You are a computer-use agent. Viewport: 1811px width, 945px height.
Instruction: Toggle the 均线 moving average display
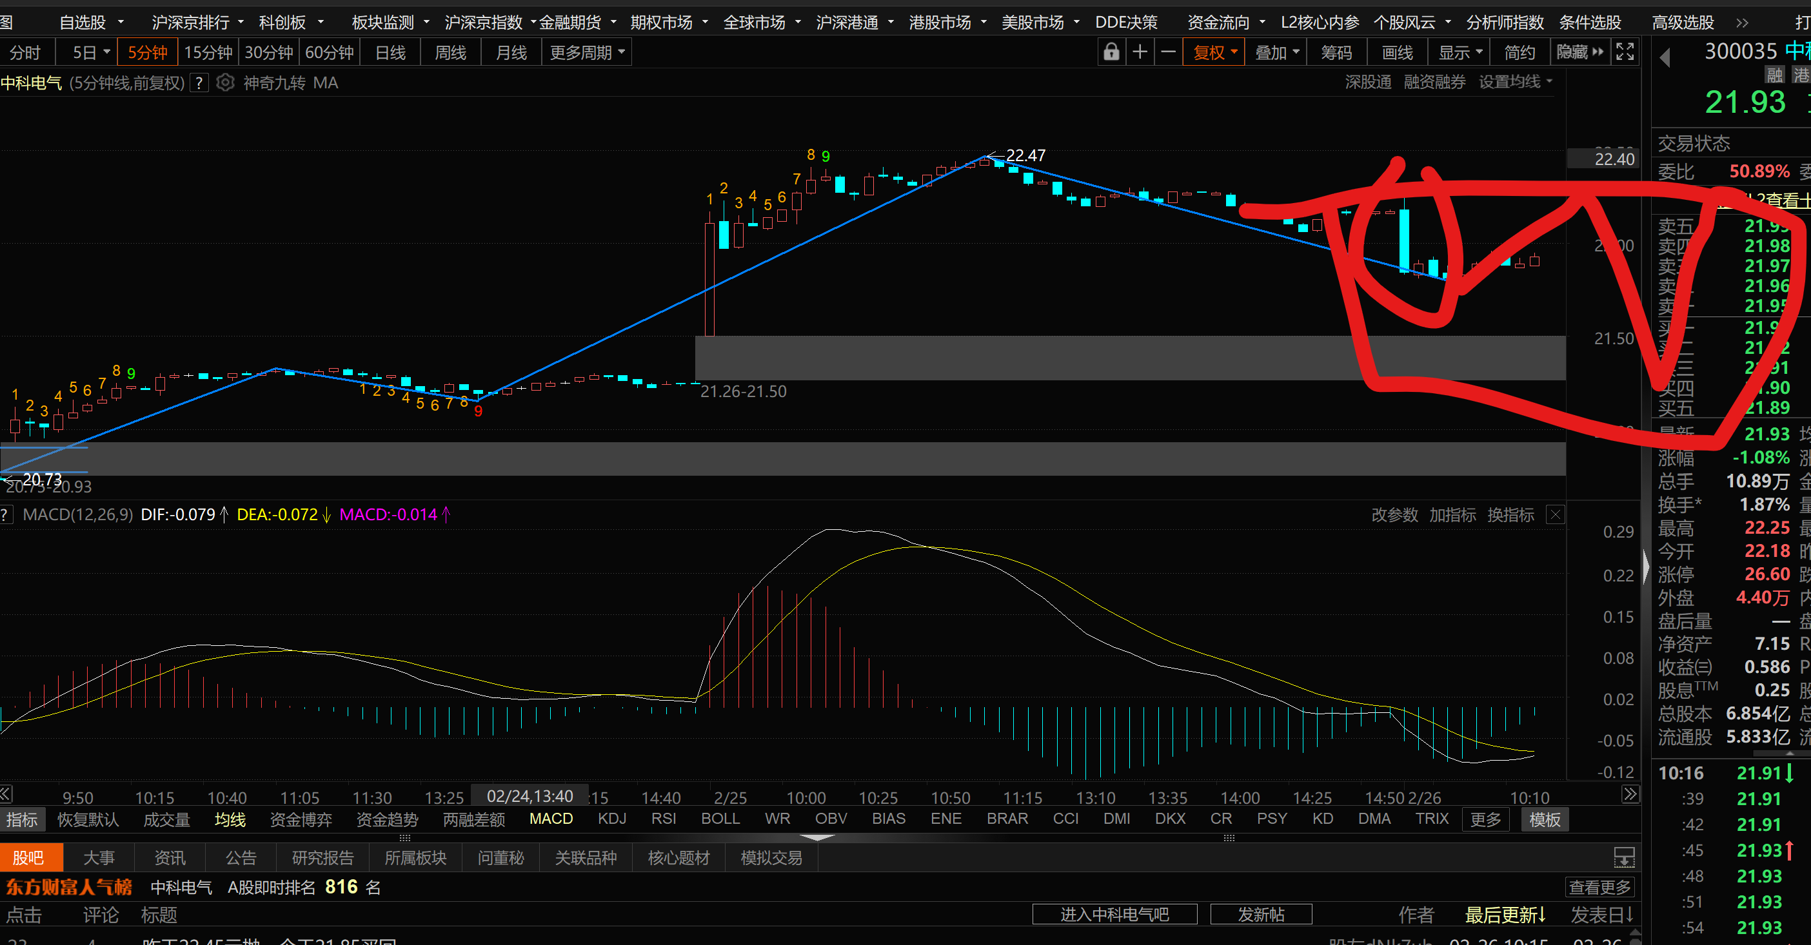click(x=230, y=819)
